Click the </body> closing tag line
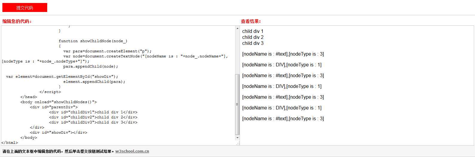475x157 pixels. (x=29, y=138)
